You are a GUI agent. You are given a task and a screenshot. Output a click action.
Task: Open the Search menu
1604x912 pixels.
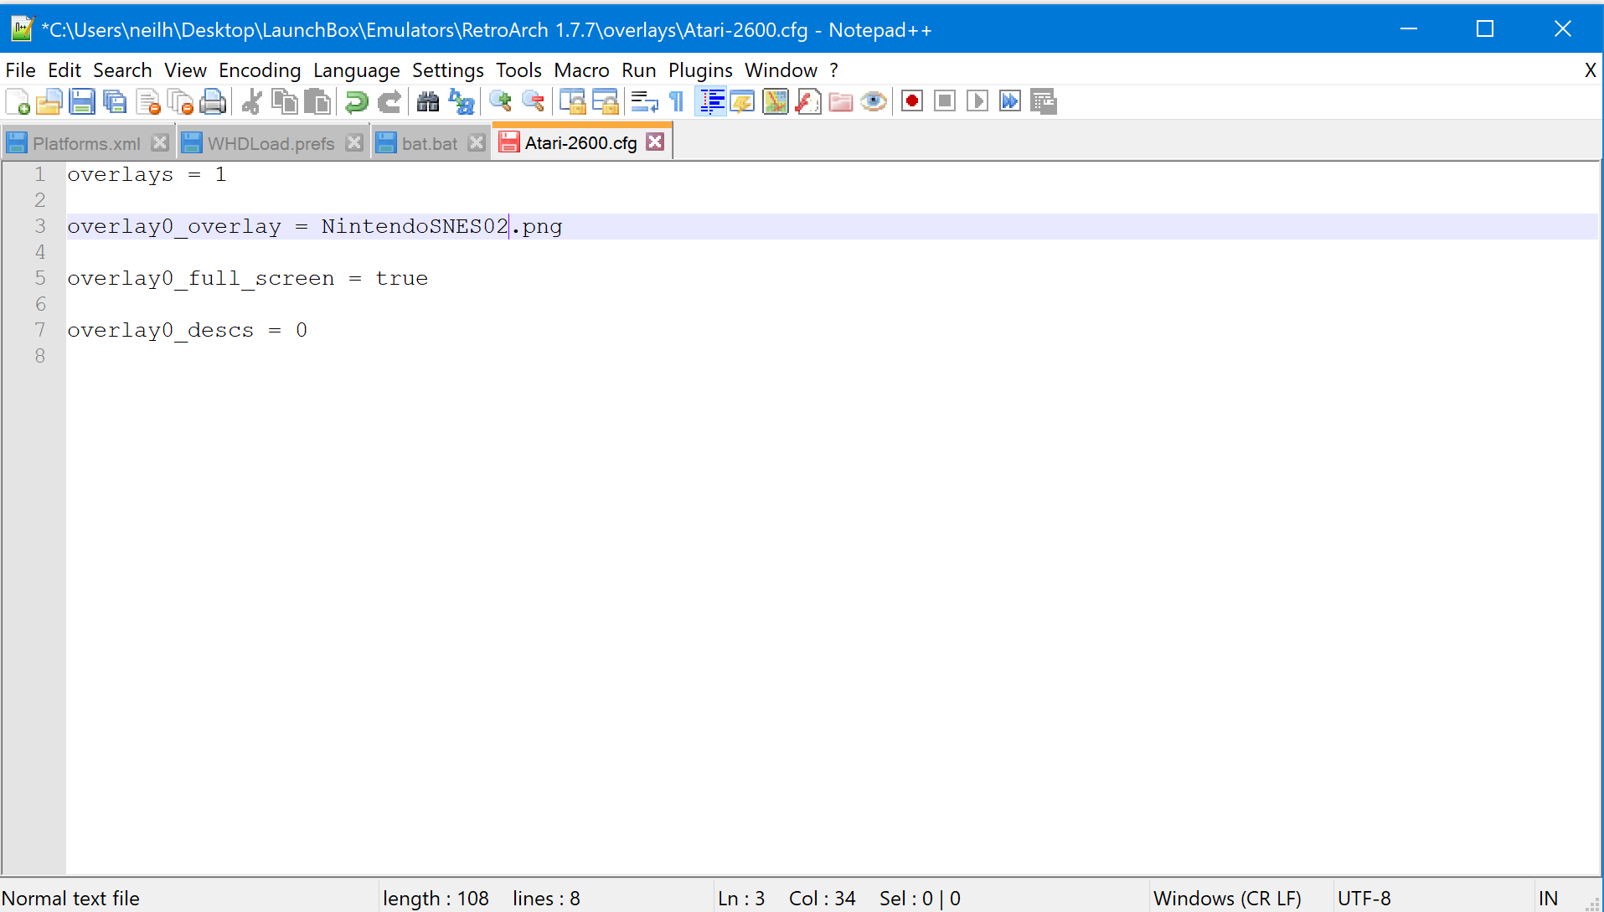click(x=122, y=70)
